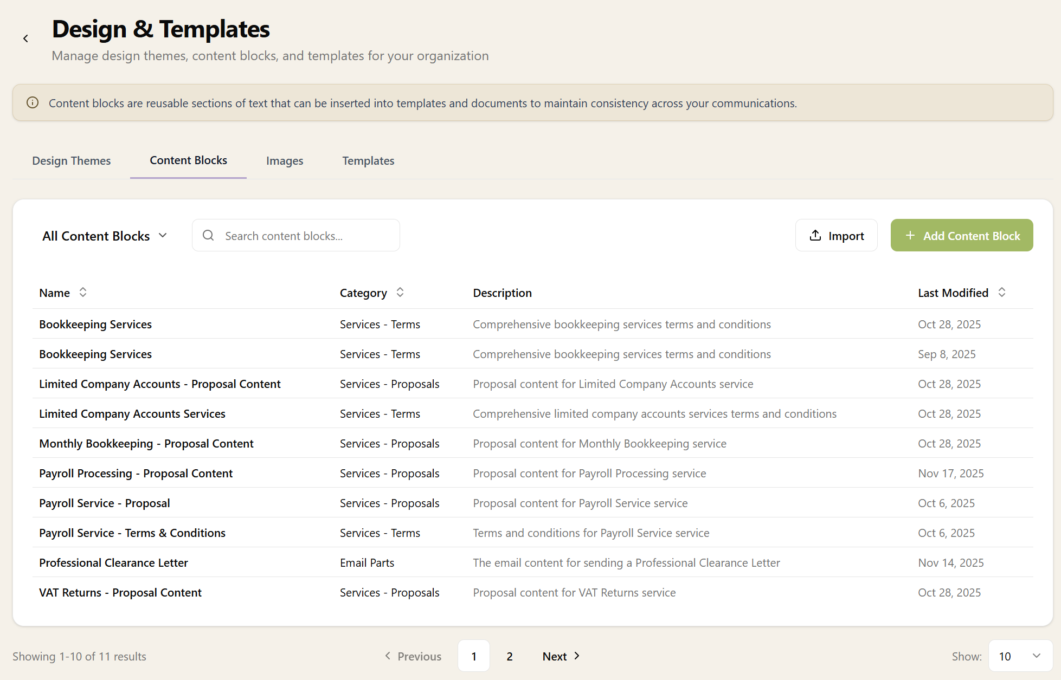Click the info icon in the banner
The height and width of the screenshot is (680, 1061).
coord(33,103)
